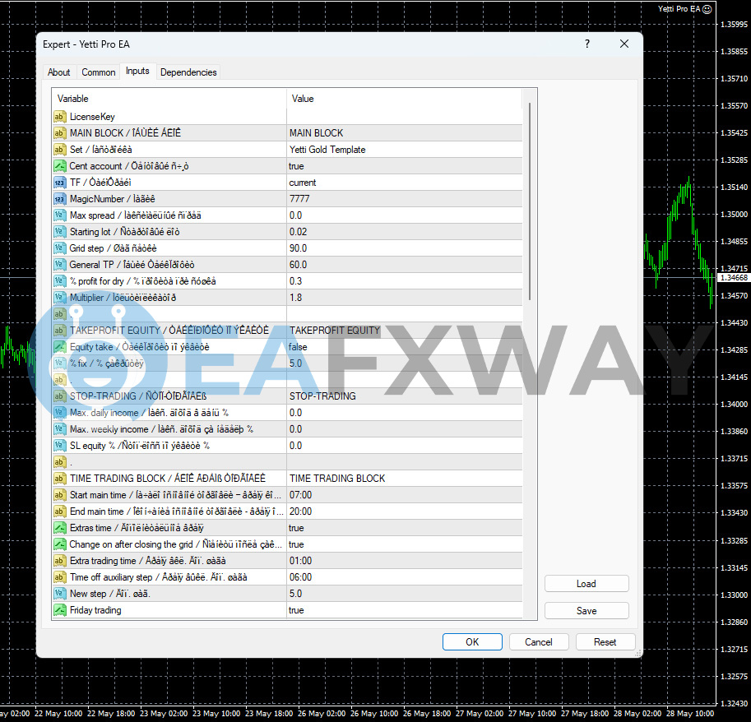Click the string icon beside Start main time
751x722 pixels.
coord(59,495)
